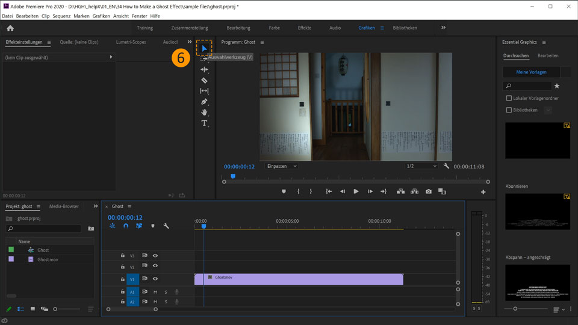Switch to the Media-Browser tab
The height and width of the screenshot is (325, 578).
tap(64, 206)
